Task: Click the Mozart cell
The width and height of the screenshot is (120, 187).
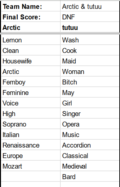Action: (x=31, y=166)
